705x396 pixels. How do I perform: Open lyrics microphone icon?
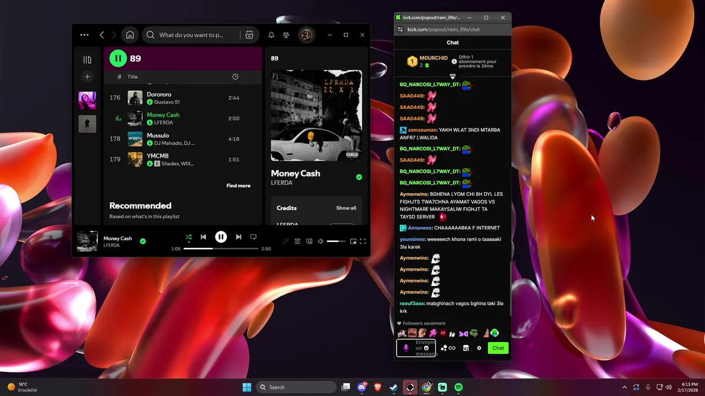click(285, 241)
